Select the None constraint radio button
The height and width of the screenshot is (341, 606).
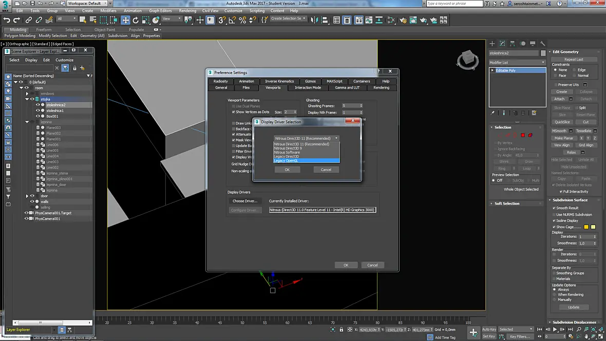[x=555, y=70]
